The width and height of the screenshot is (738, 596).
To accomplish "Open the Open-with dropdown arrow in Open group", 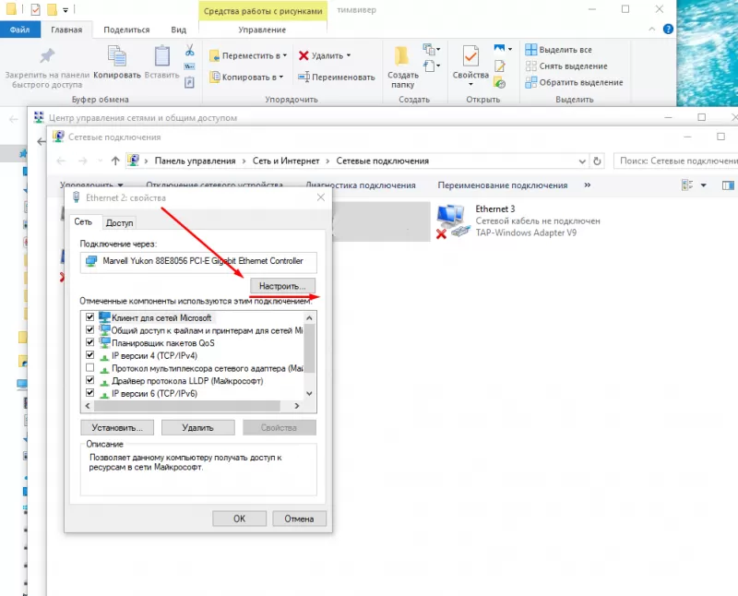I will pos(510,49).
